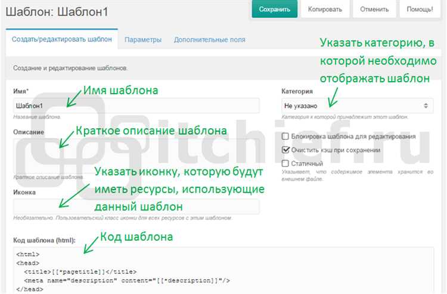Click the page heading Шаблон: Шаблон1
The width and height of the screenshot is (447, 294).
click(x=57, y=12)
